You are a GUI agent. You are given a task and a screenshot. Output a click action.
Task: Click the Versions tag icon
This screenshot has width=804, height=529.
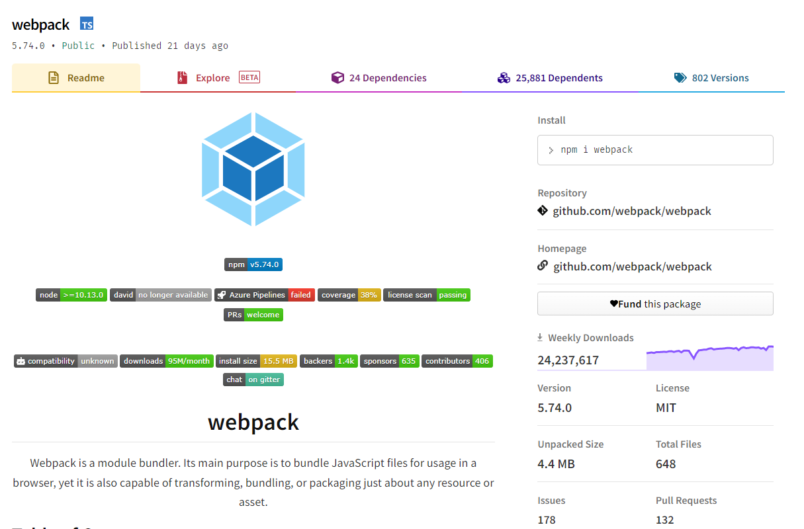coord(680,78)
